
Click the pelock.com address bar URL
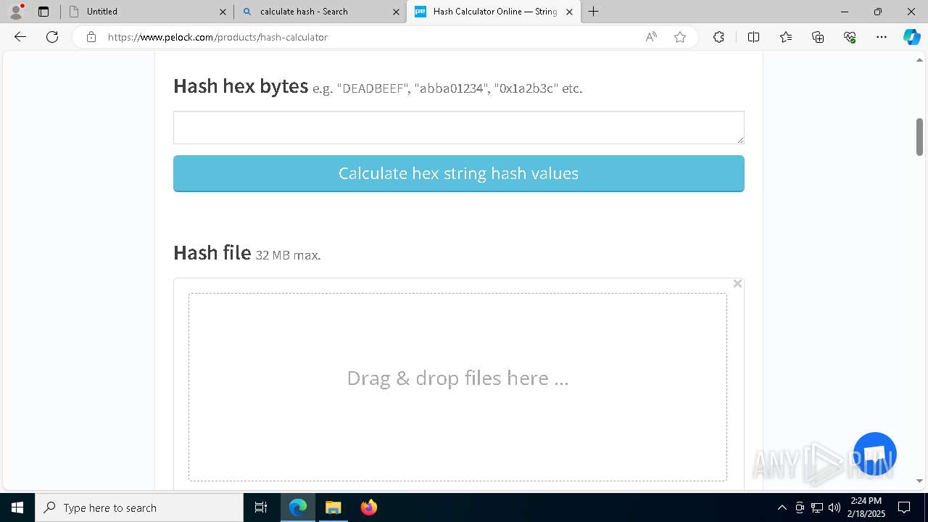pos(217,37)
